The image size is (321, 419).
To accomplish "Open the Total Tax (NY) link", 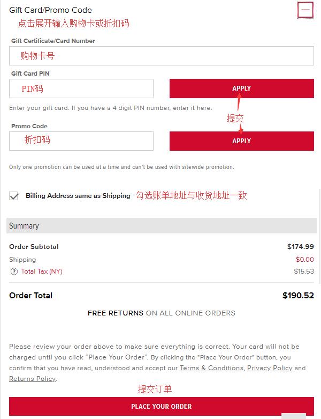I will click(x=42, y=271).
